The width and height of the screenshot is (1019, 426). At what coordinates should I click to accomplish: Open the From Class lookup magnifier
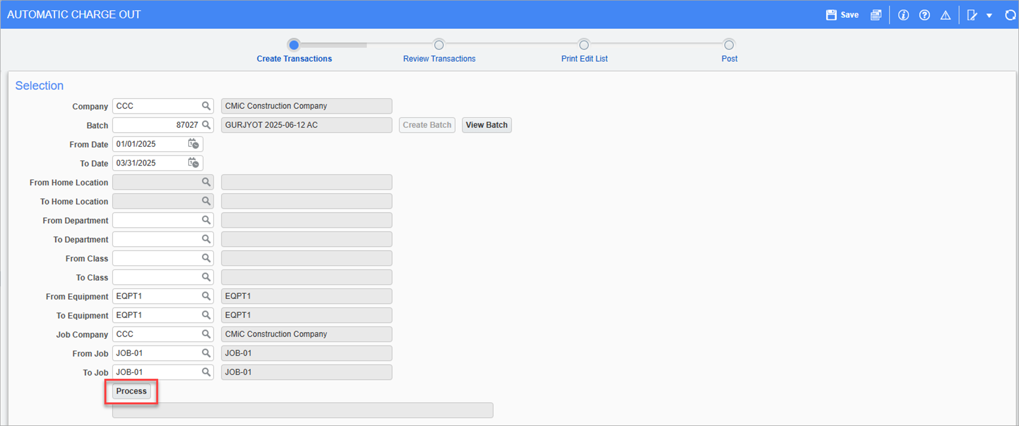coord(206,258)
